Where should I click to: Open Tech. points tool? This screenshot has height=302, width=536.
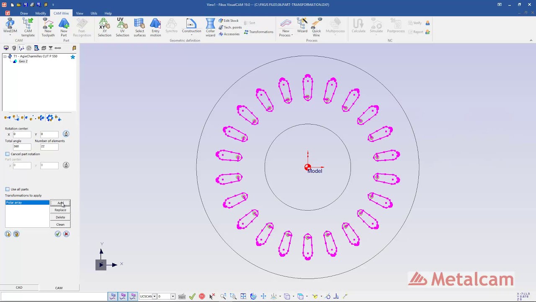pos(230,27)
